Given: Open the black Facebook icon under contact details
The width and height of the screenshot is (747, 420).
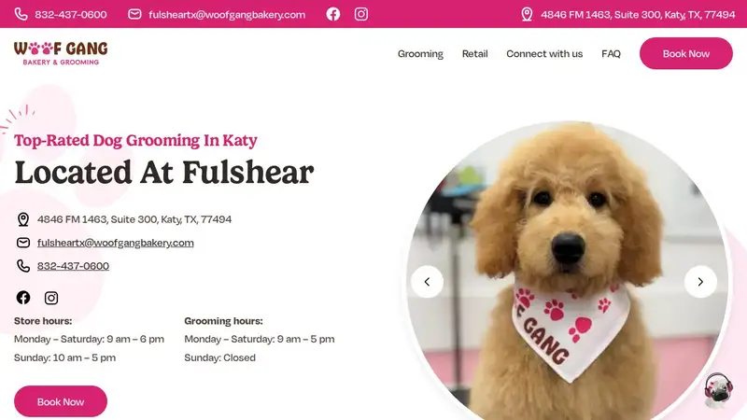Looking at the screenshot, I should click(x=23, y=298).
